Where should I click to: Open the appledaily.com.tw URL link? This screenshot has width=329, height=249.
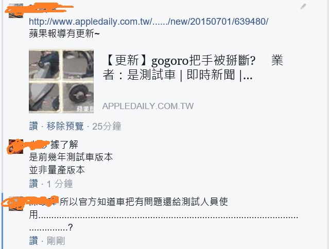coord(149,22)
